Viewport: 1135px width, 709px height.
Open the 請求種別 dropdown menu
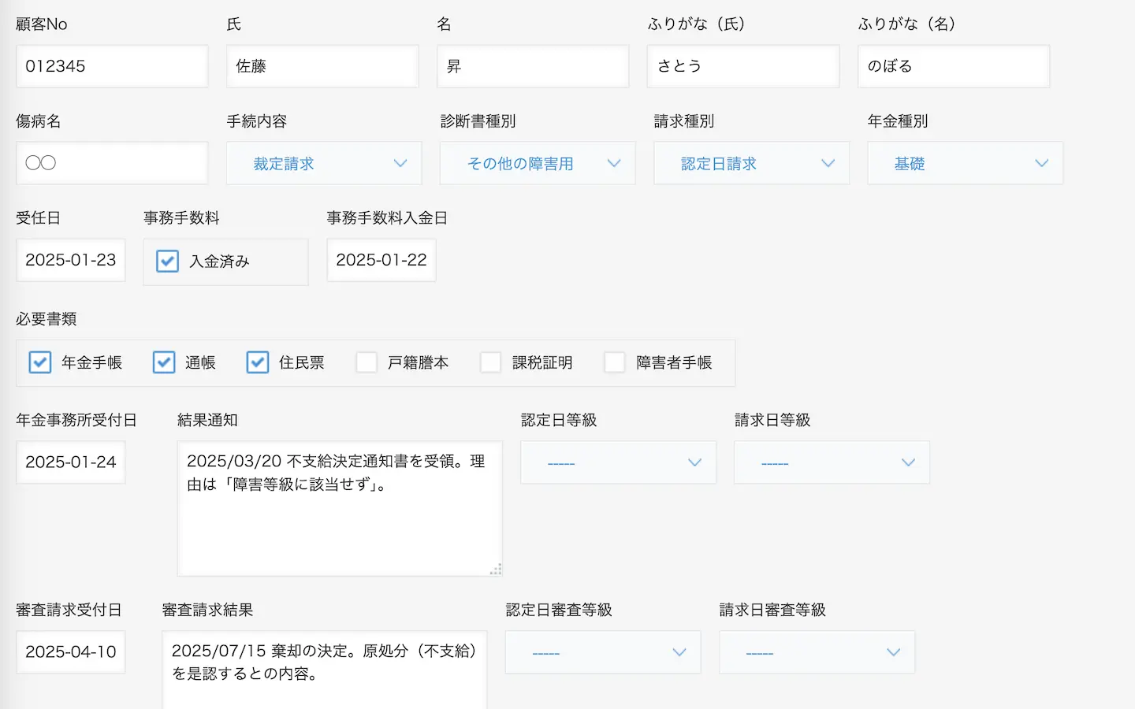point(751,163)
